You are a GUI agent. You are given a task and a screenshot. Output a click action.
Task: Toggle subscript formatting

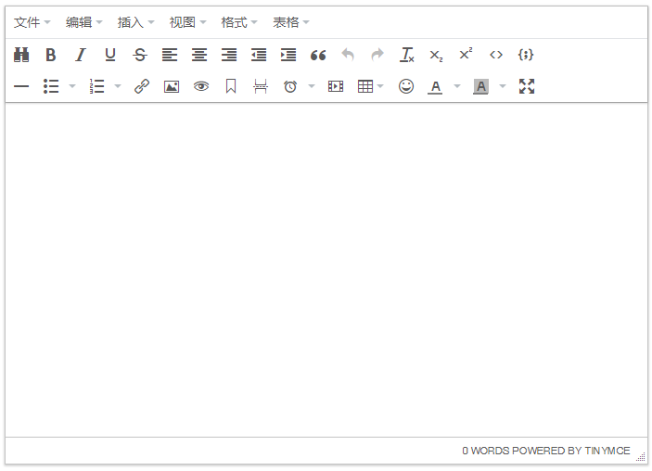436,55
